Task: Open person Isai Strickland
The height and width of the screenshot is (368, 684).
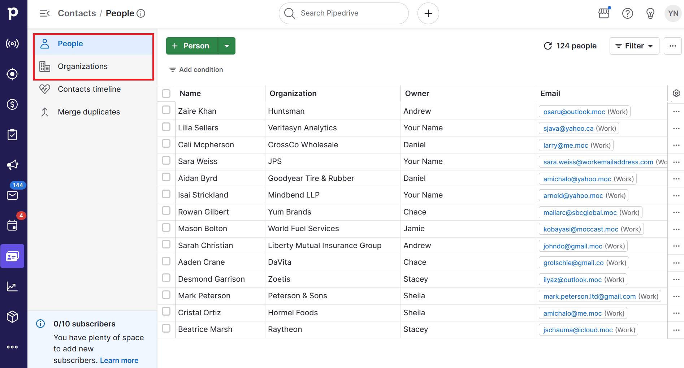Action: click(203, 195)
